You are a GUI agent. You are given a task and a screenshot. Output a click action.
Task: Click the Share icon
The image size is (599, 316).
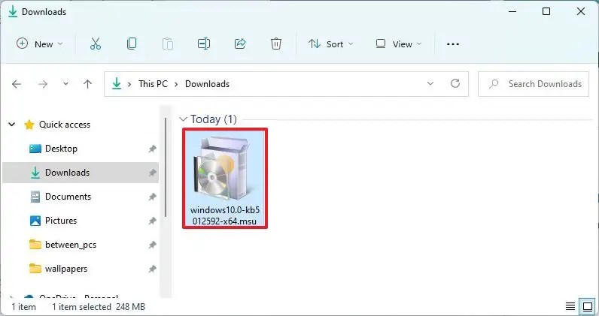[240, 44]
